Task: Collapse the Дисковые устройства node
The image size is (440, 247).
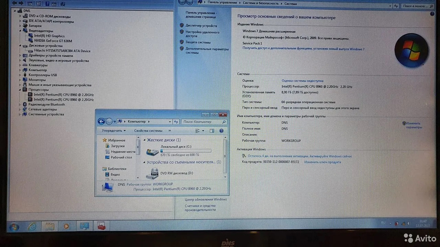Action: (20, 46)
